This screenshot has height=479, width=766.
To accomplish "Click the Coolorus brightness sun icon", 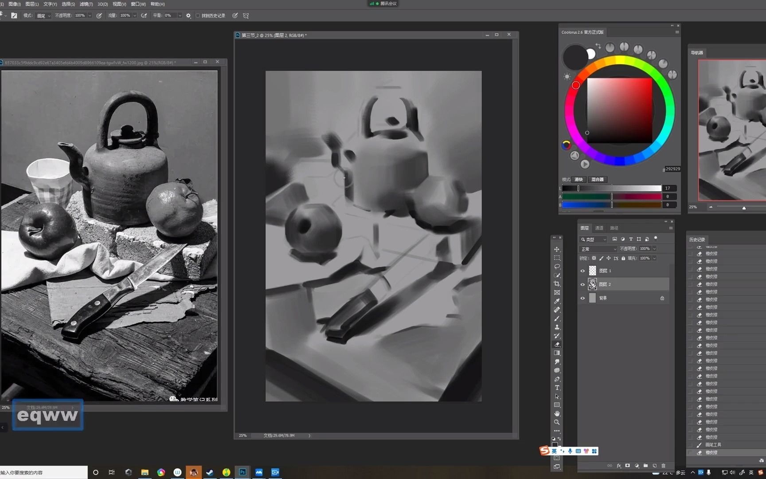I will pyautogui.click(x=567, y=77).
